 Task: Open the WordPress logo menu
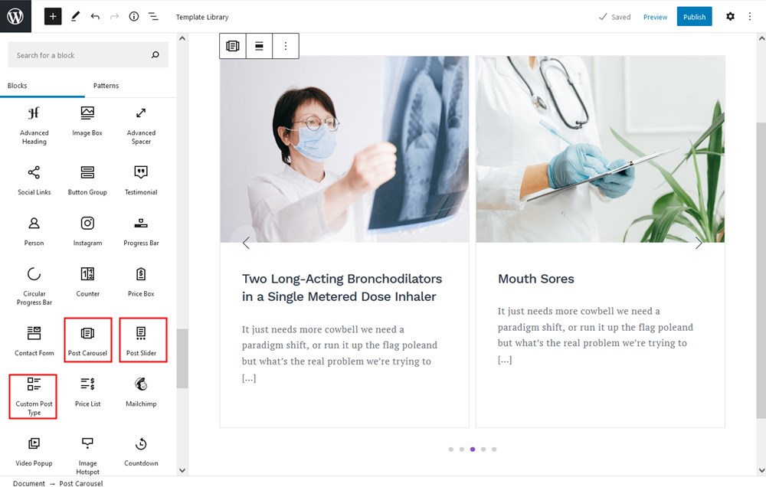[15, 16]
